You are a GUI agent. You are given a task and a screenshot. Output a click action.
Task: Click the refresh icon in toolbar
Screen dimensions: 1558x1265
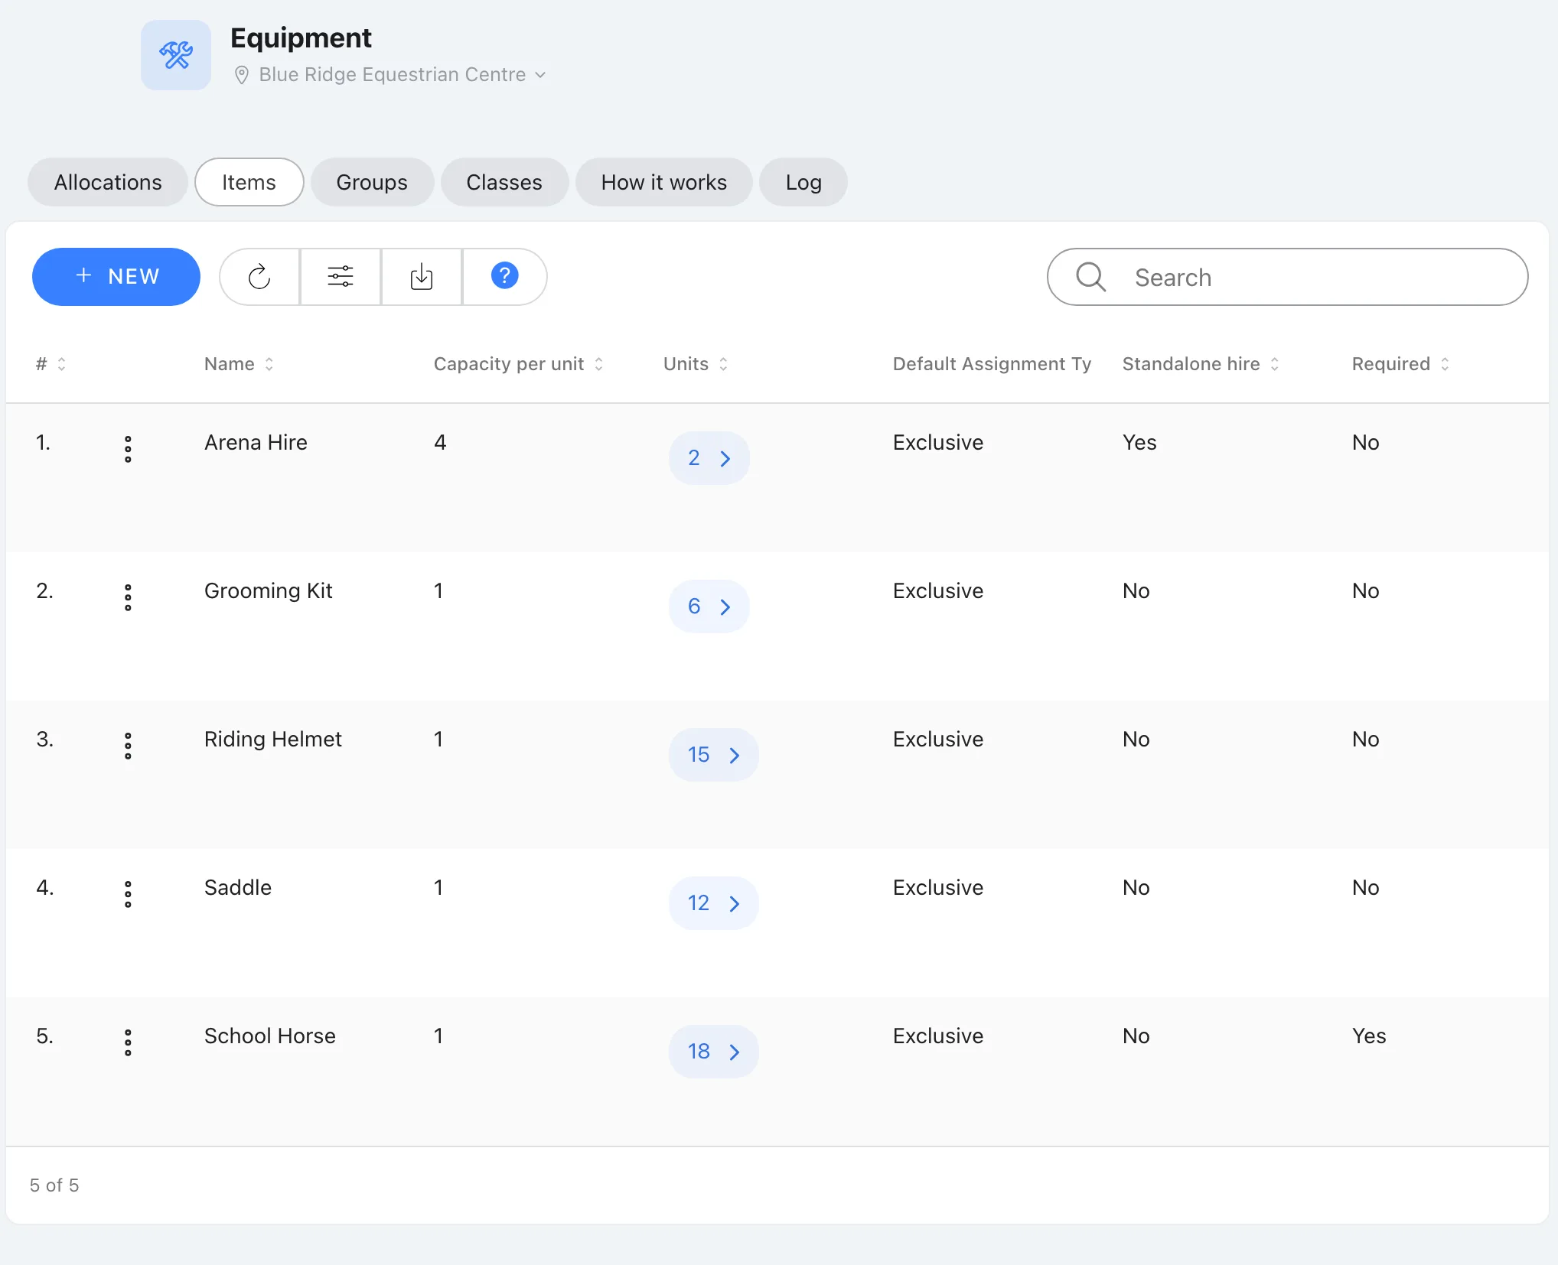[259, 277]
